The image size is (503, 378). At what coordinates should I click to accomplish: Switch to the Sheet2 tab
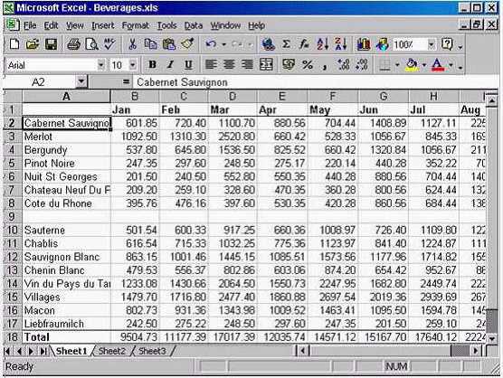coord(111,351)
